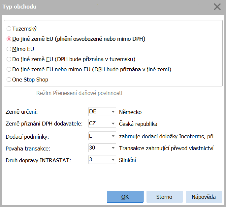Choose Do jiné země EU (plnění osvobozené) option
The width and height of the screenshot is (226, 207).
(9, 39)
